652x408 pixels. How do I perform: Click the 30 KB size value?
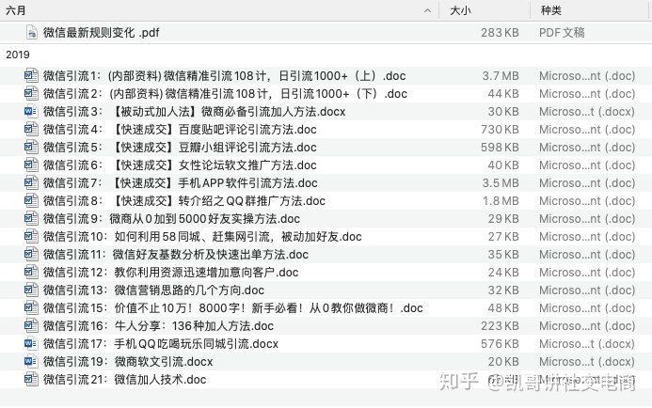click(503, 111)
